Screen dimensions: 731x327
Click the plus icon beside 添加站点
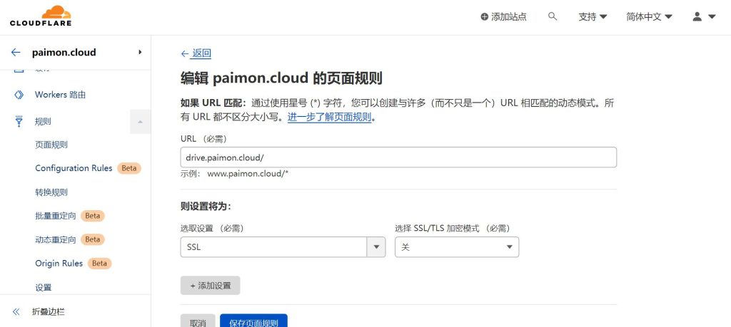485,17
